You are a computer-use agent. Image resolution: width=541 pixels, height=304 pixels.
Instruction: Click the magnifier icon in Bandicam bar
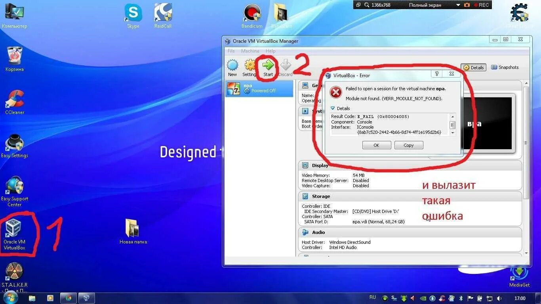pos(367,5)
